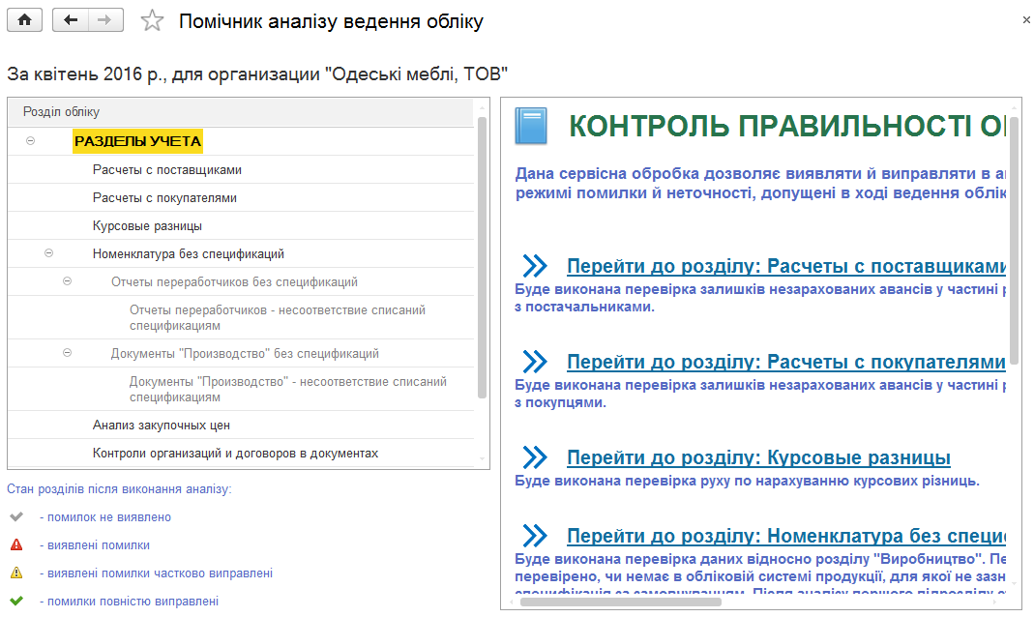Screen dimensions: 1034x617
Task: Click double-chevron icon beside Расчеты с покупателями link
Action: coord(535,362)
